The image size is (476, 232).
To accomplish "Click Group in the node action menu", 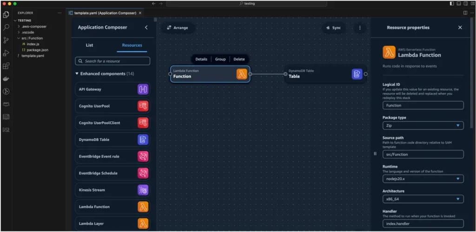I will (x=220, y=59).
